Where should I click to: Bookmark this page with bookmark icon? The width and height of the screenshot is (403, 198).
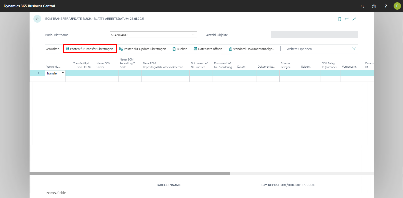click(x=340, y=19)
